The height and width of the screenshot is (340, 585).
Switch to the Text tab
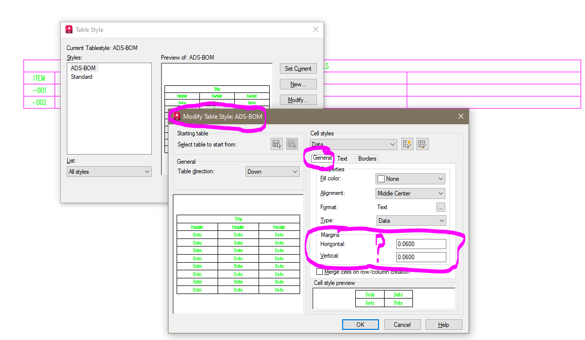click(343, 158)
